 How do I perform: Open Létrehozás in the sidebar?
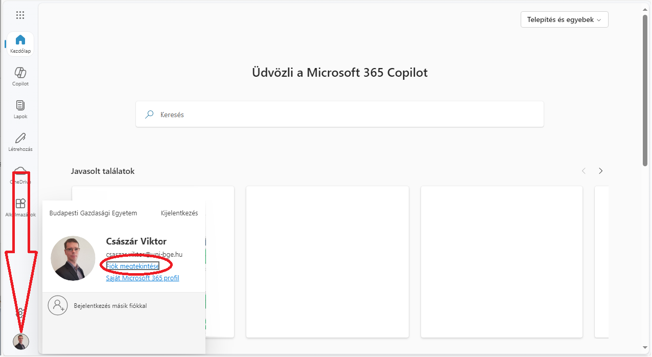pos(20,142)
